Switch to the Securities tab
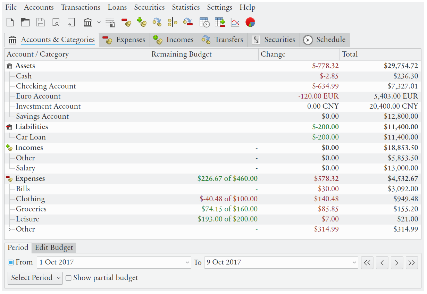The height and width of the screenshot is (294, 427). tap(274, 40)
